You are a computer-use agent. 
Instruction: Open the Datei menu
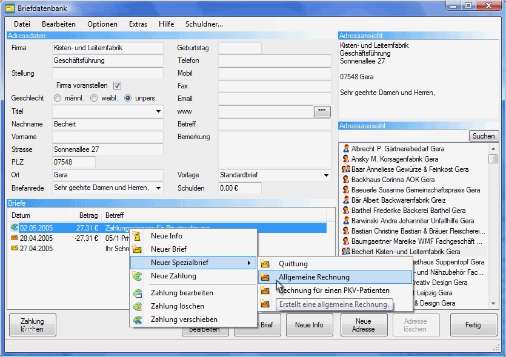click(x=22, y=24)
